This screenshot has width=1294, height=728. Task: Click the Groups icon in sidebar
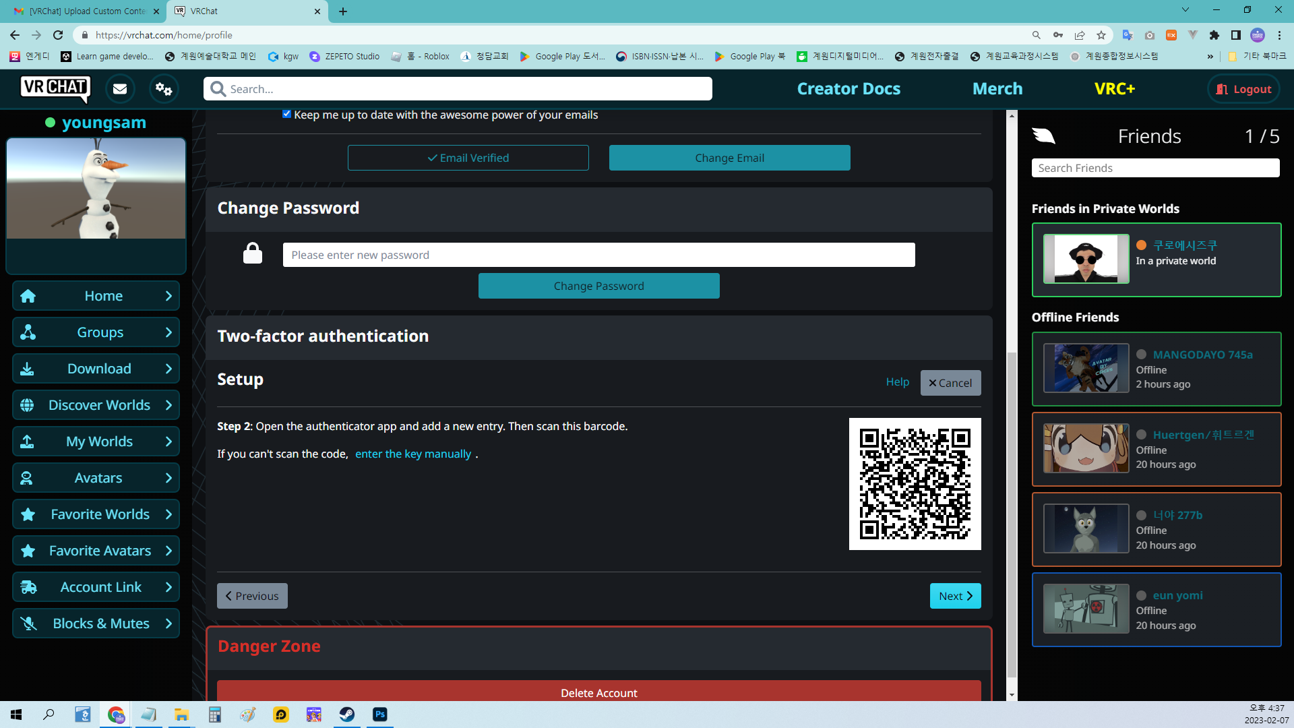pyautogui.click(x=28, y=332)
